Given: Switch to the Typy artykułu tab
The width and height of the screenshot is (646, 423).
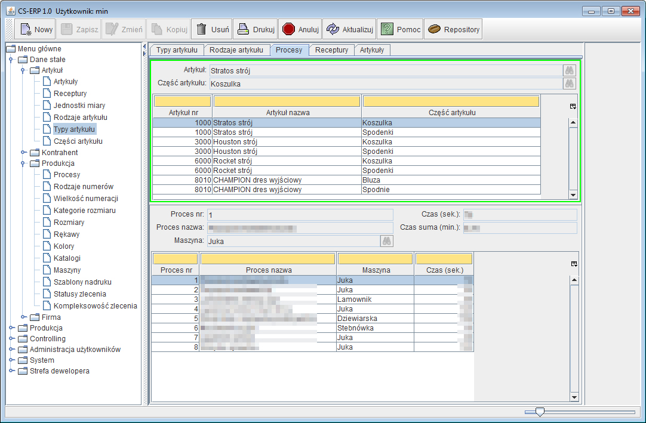Looking at the screenshot, I should coord(177,50).
